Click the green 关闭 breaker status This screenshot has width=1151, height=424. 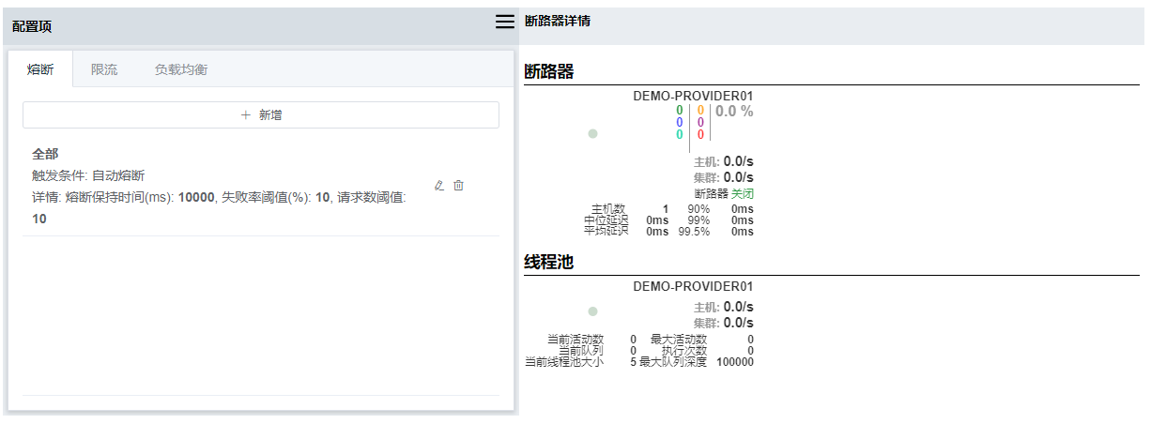pyautogui.click(x=742, y=193)
